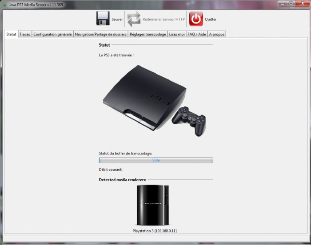The height and width of the screenshot is (245, 311).
Task: Open Navigation/Partage de dossiers tab
Action: (100, 34)
